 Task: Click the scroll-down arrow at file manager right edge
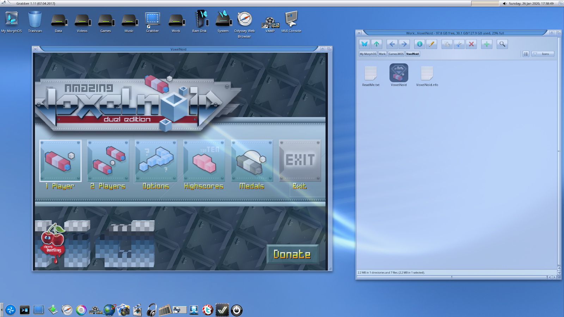(x=559, y=273)
